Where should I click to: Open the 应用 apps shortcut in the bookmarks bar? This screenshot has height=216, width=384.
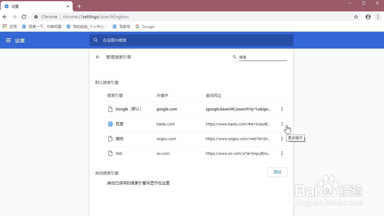tap(10, 26)
